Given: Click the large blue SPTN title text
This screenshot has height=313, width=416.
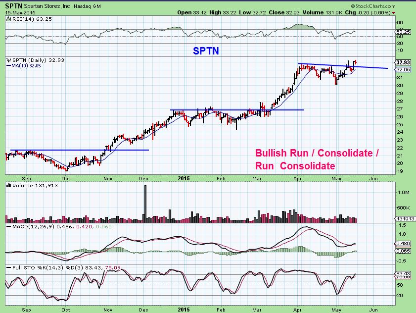Looking at the screenshot, I should coord(206,51).
